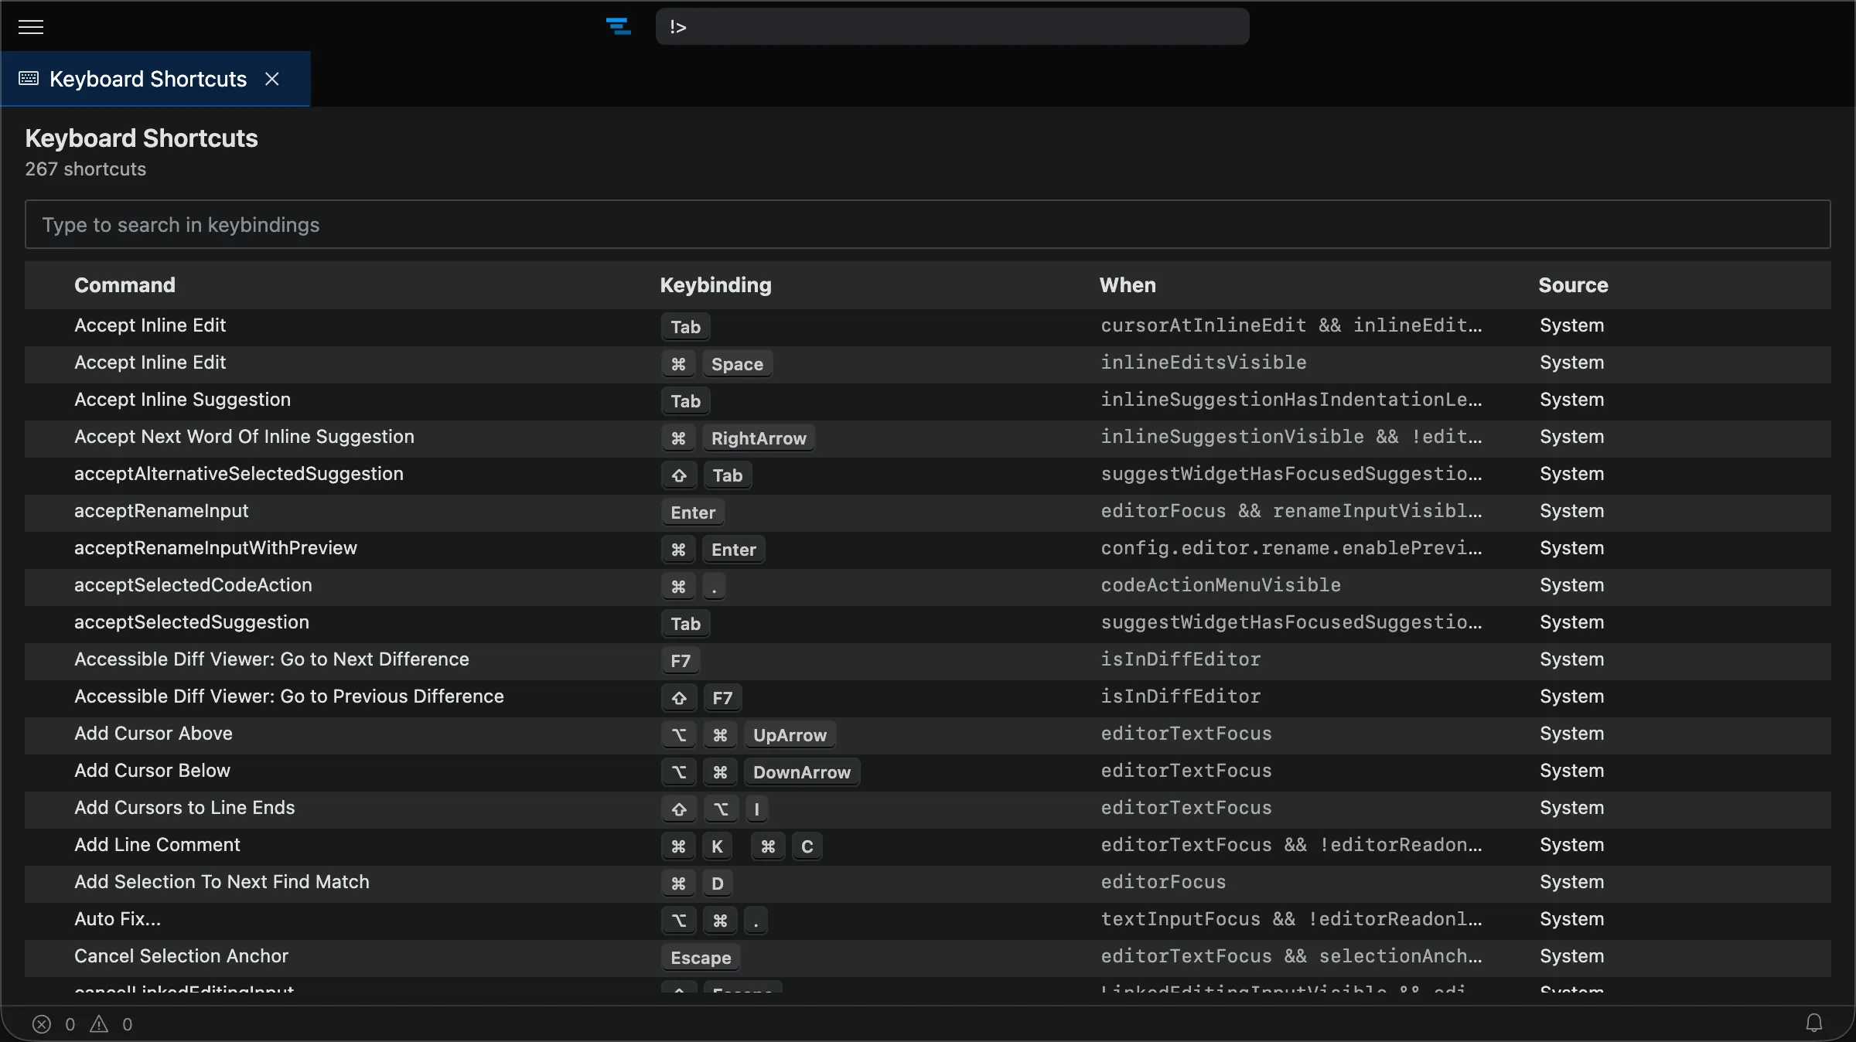Click the When column header
This screenshot has width=1856, height=1042.
click(1128, 285)
